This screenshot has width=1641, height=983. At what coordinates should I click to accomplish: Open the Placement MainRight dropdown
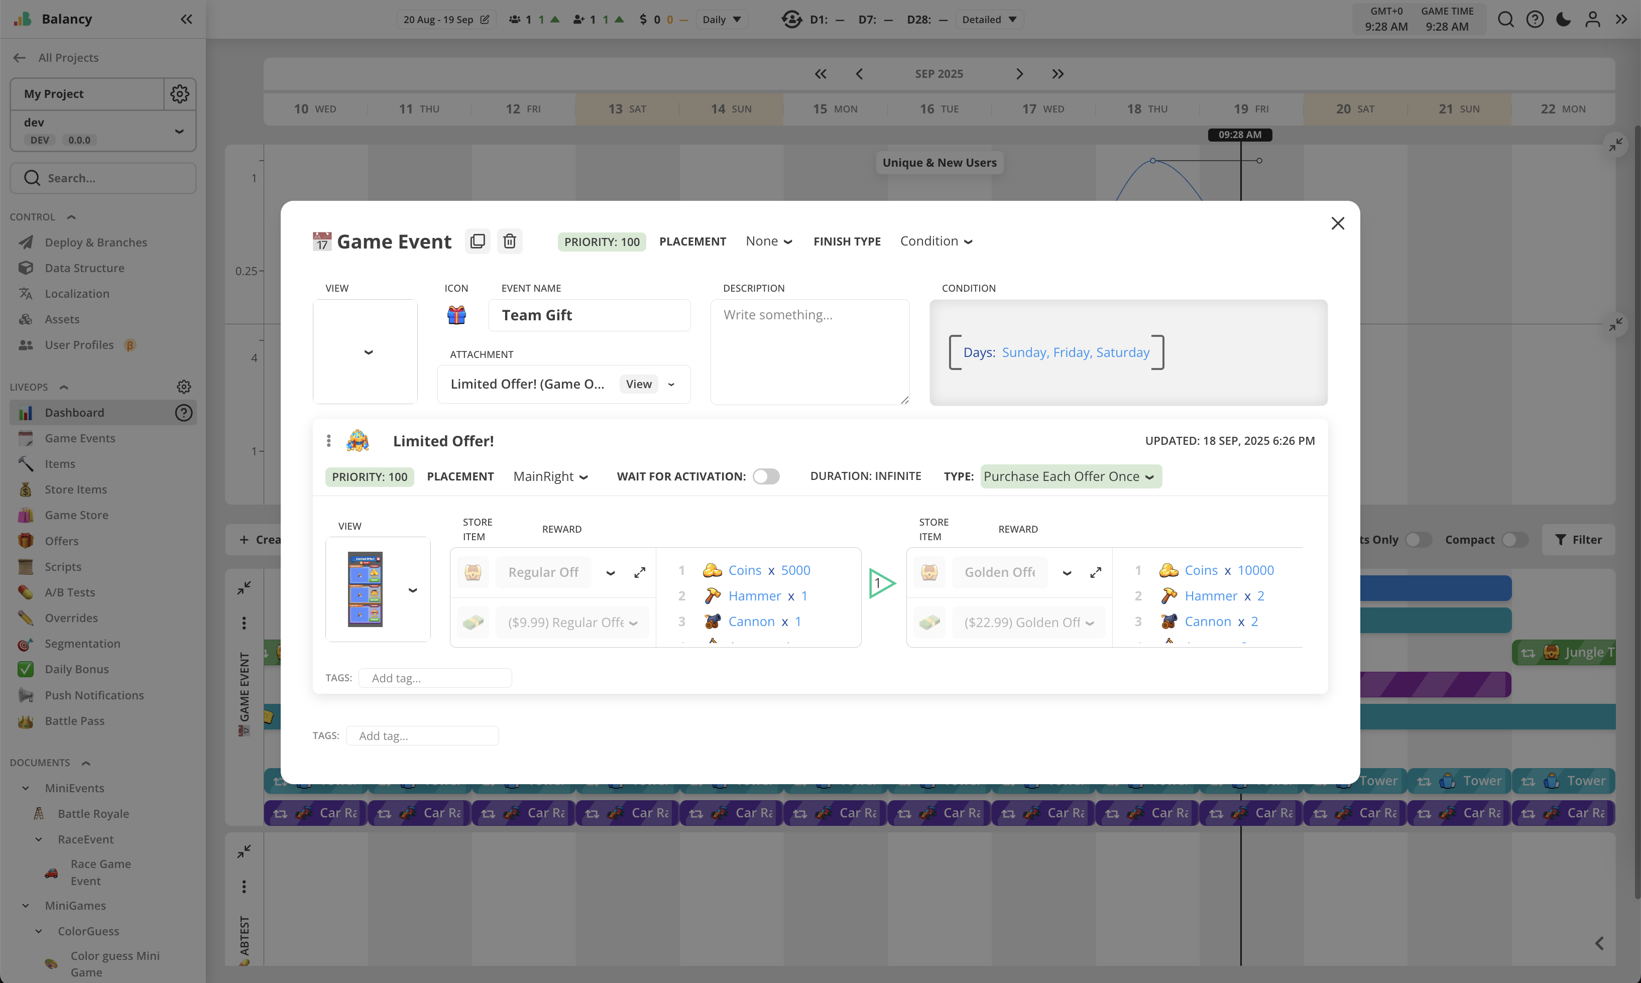click(550, 476)
